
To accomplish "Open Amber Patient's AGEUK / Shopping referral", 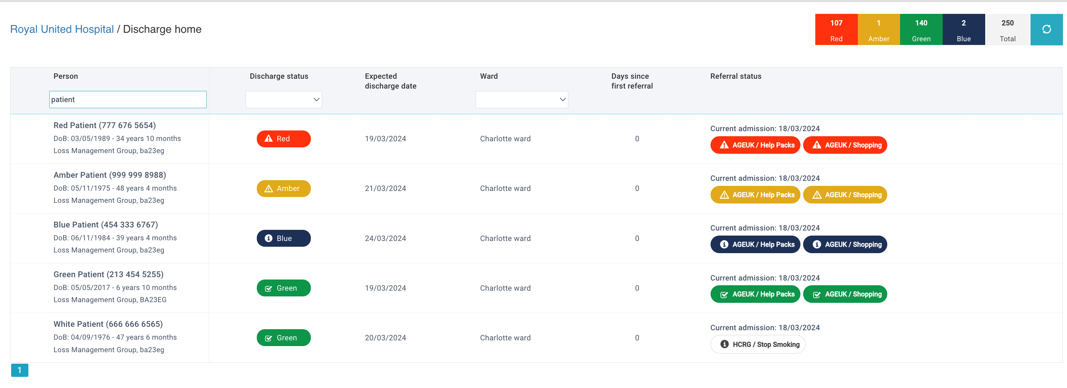I will pyautogui.click(x=845, y=195).
